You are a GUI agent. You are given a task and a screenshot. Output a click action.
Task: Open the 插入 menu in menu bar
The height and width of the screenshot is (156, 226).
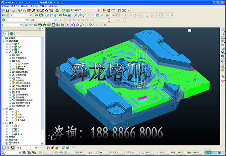point(24,6)
